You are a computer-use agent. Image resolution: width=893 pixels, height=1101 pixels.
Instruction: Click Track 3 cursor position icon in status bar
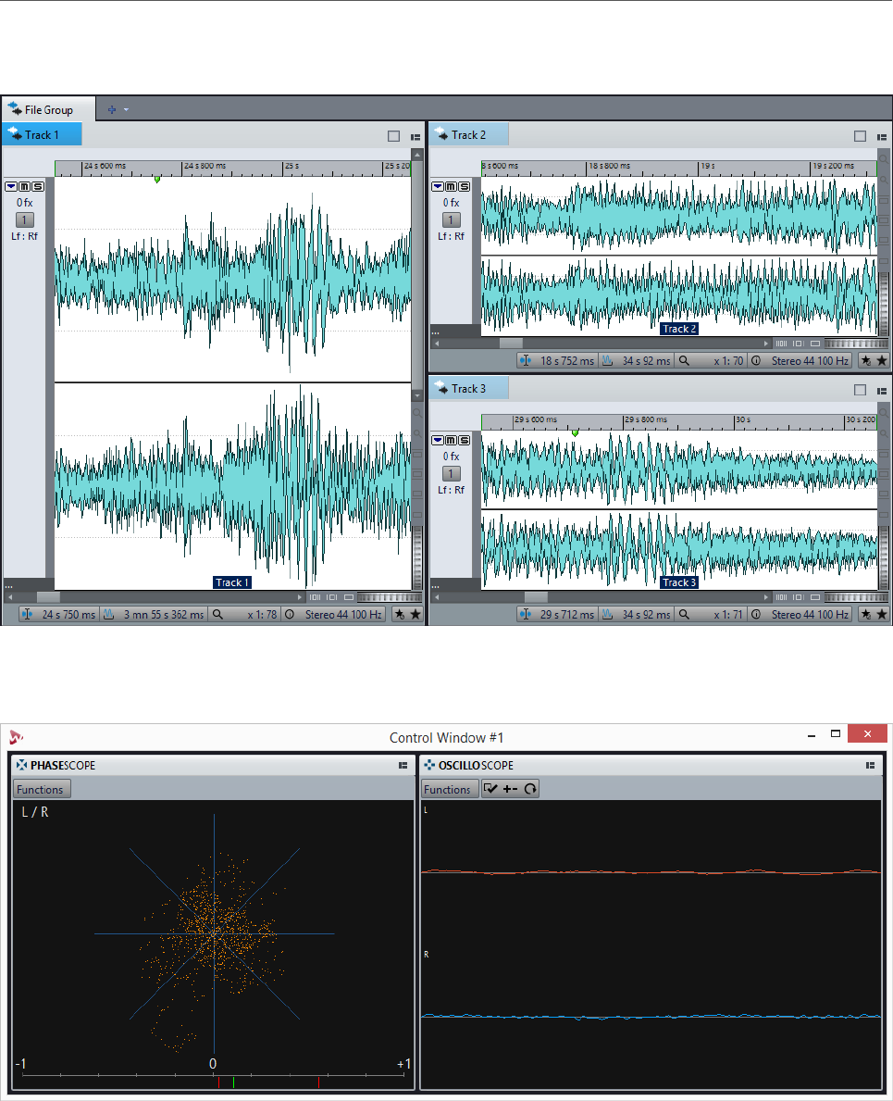click(526, 615)
